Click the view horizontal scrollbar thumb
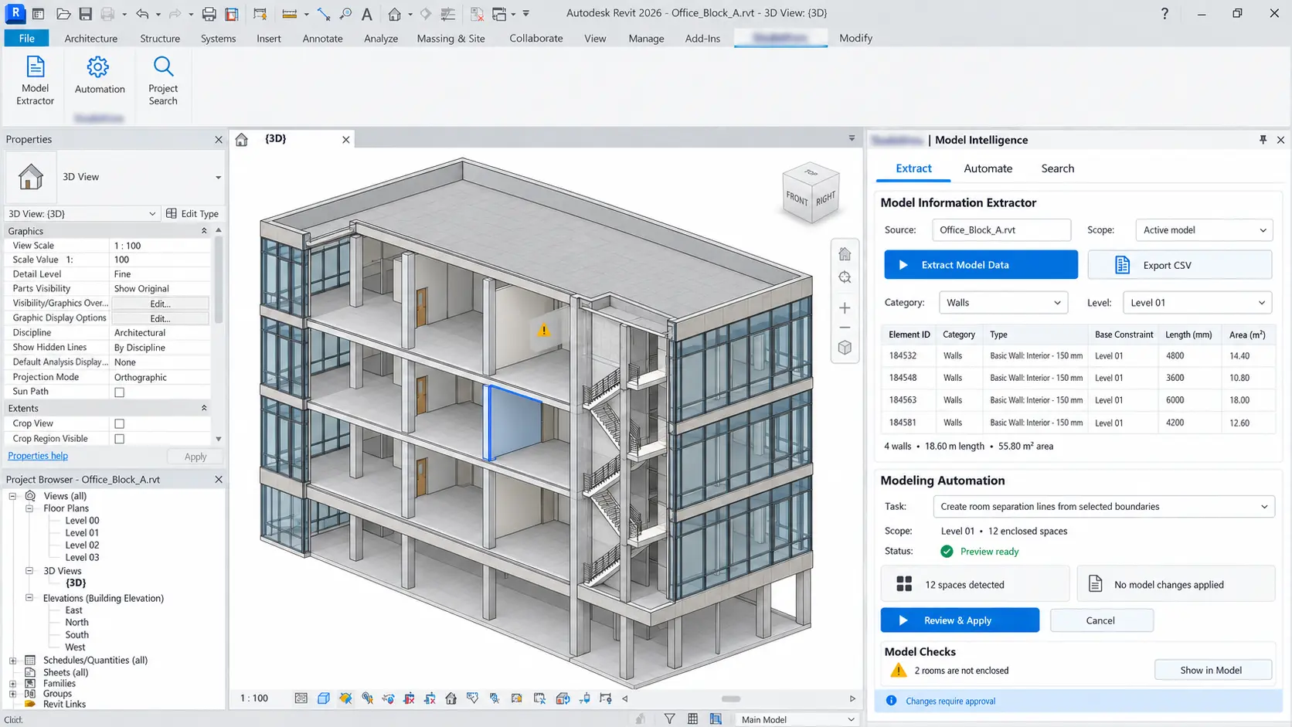The width and height of the screenshot is (1292, 727). [731, 698]
